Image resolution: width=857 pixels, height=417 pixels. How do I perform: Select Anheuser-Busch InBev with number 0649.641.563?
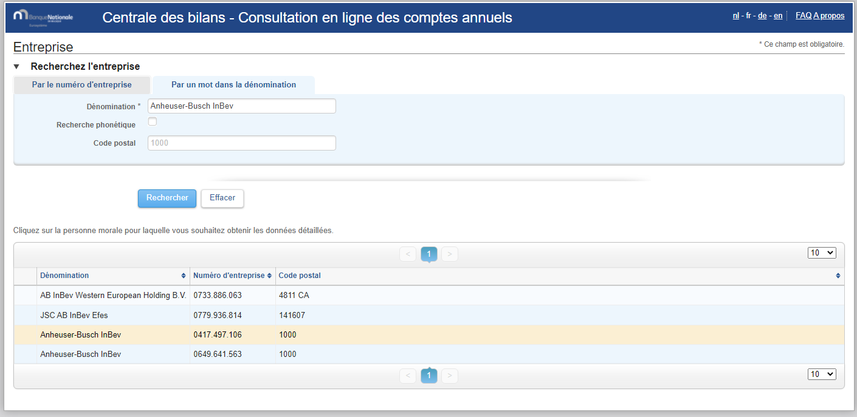point(429,354)
